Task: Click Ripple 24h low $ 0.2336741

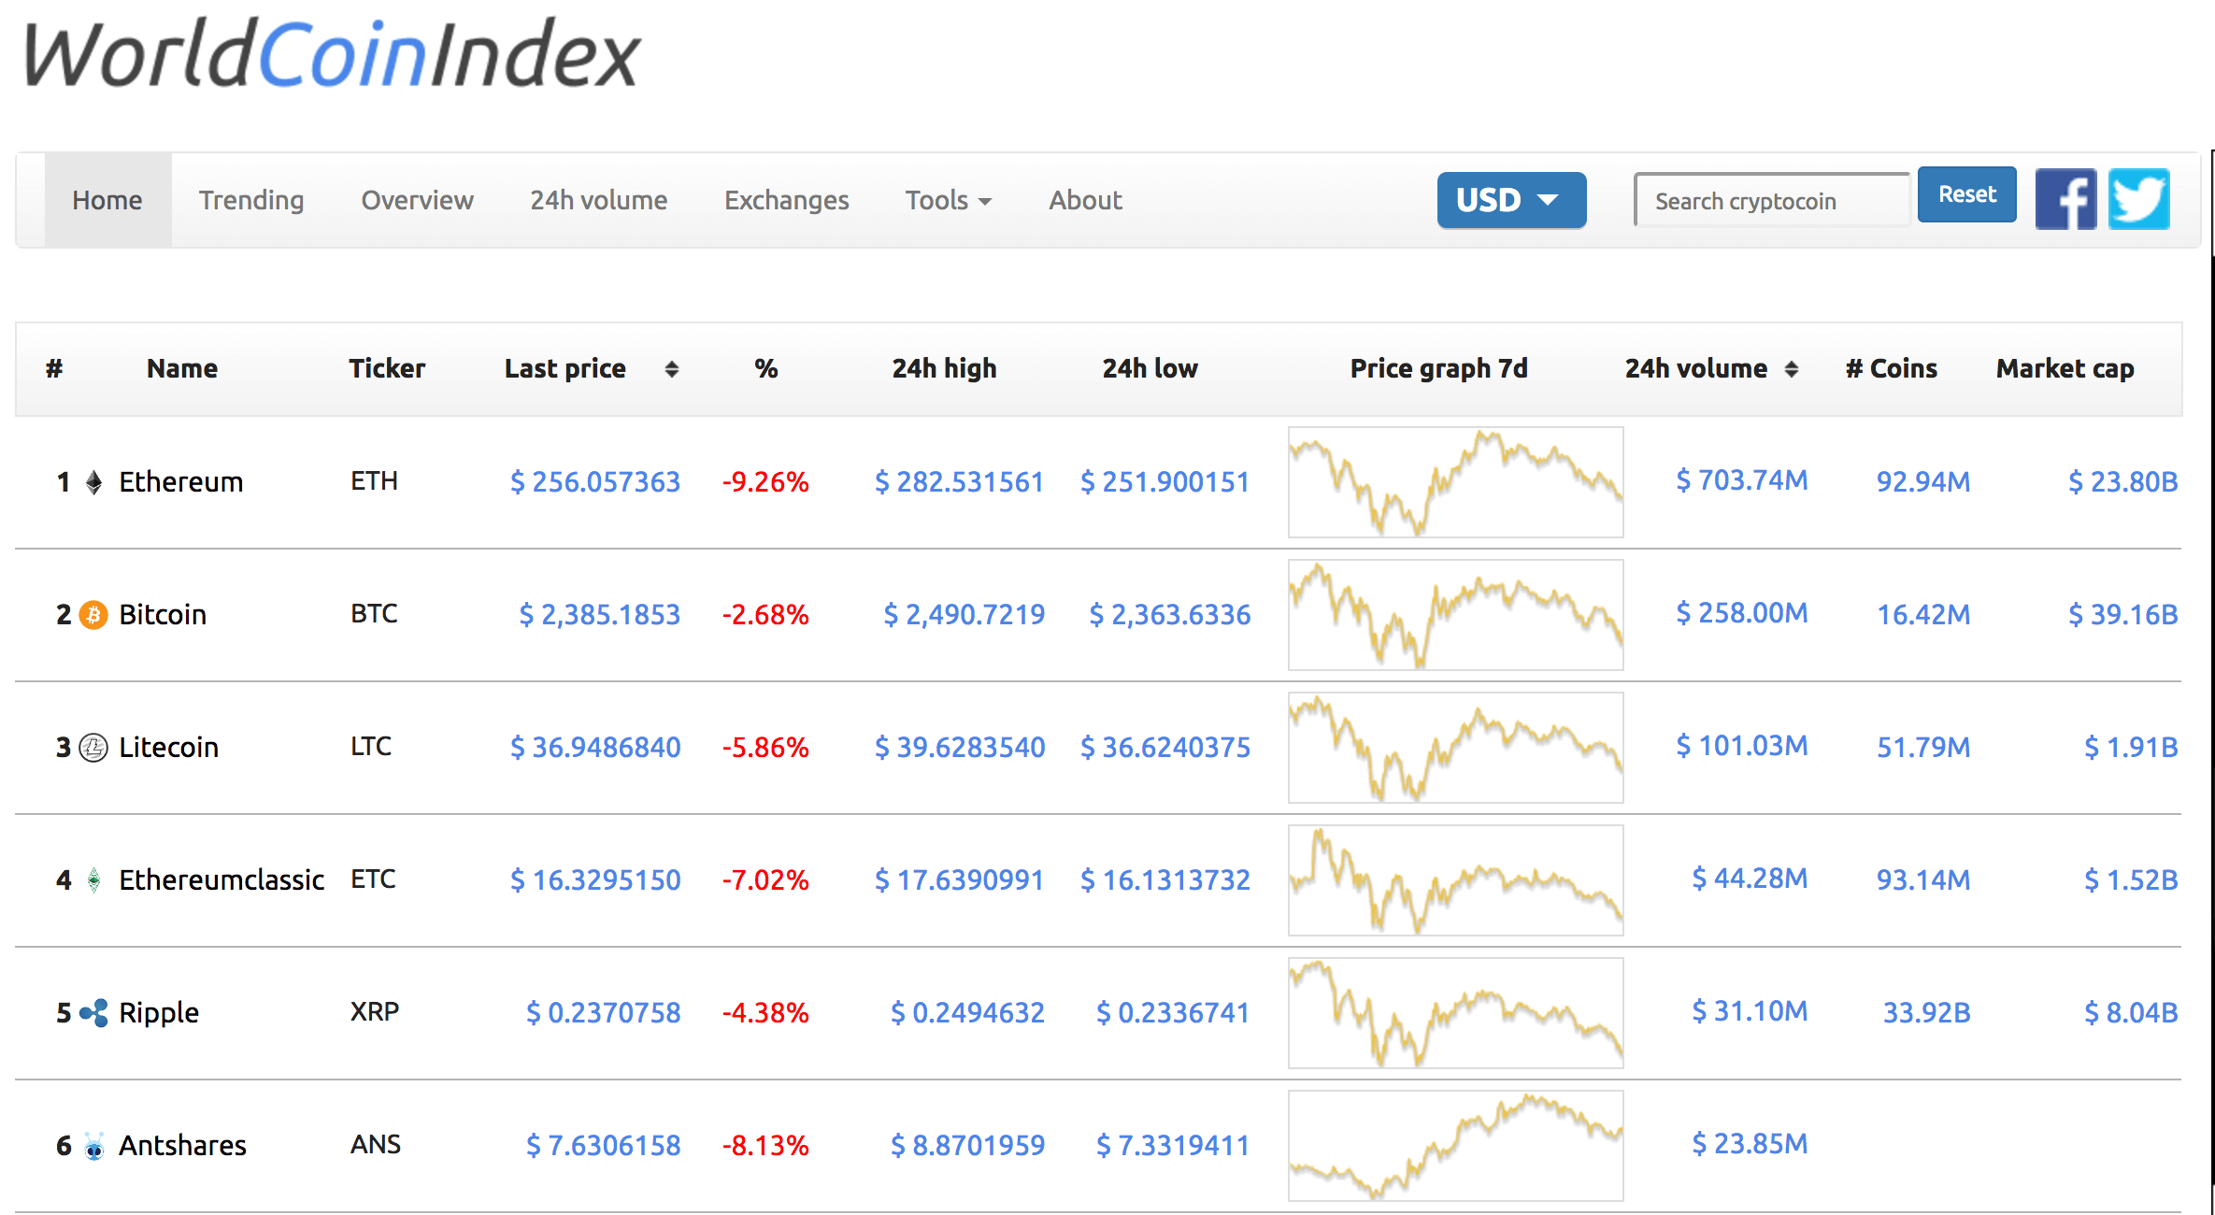Action: click(x=1173, y=1013)
